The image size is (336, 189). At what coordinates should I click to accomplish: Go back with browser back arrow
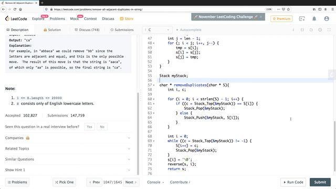[x=4, y=9]
